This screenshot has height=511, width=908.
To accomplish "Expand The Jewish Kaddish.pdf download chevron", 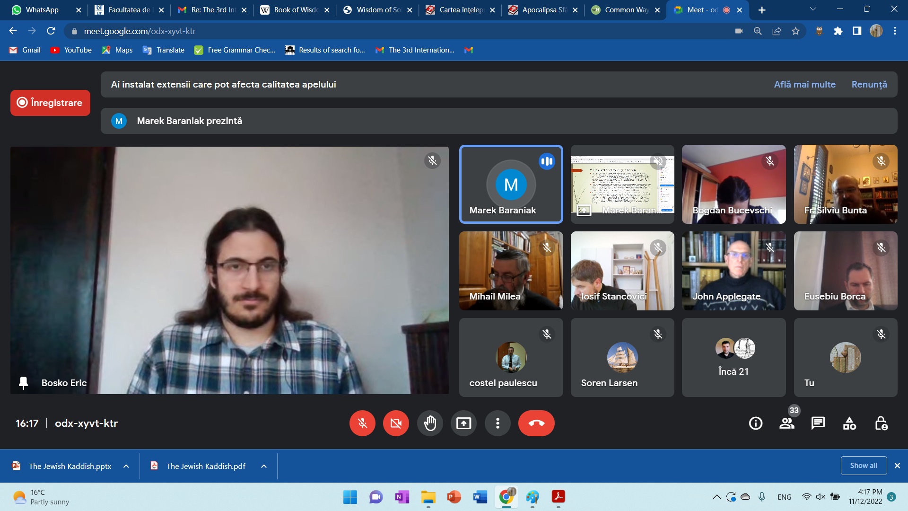I will [264, 466].
